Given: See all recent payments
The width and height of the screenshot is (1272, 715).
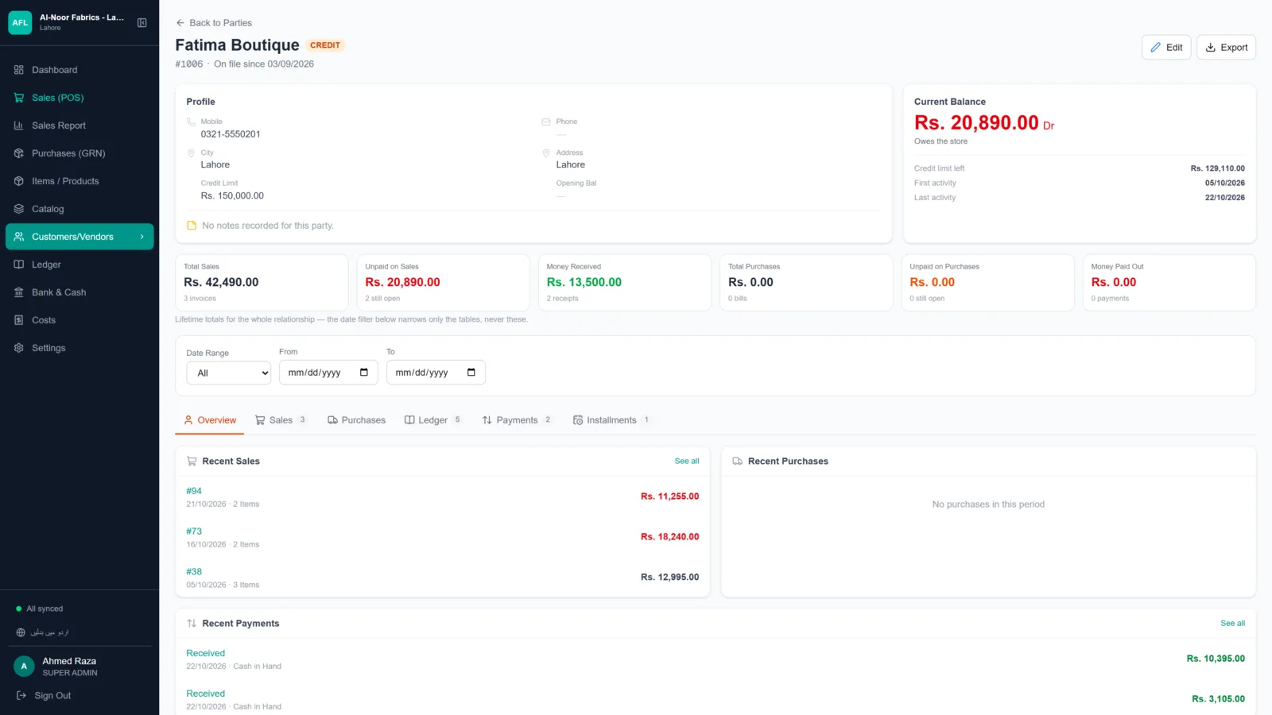Looking at the screenshot, I should (1232, 624).
